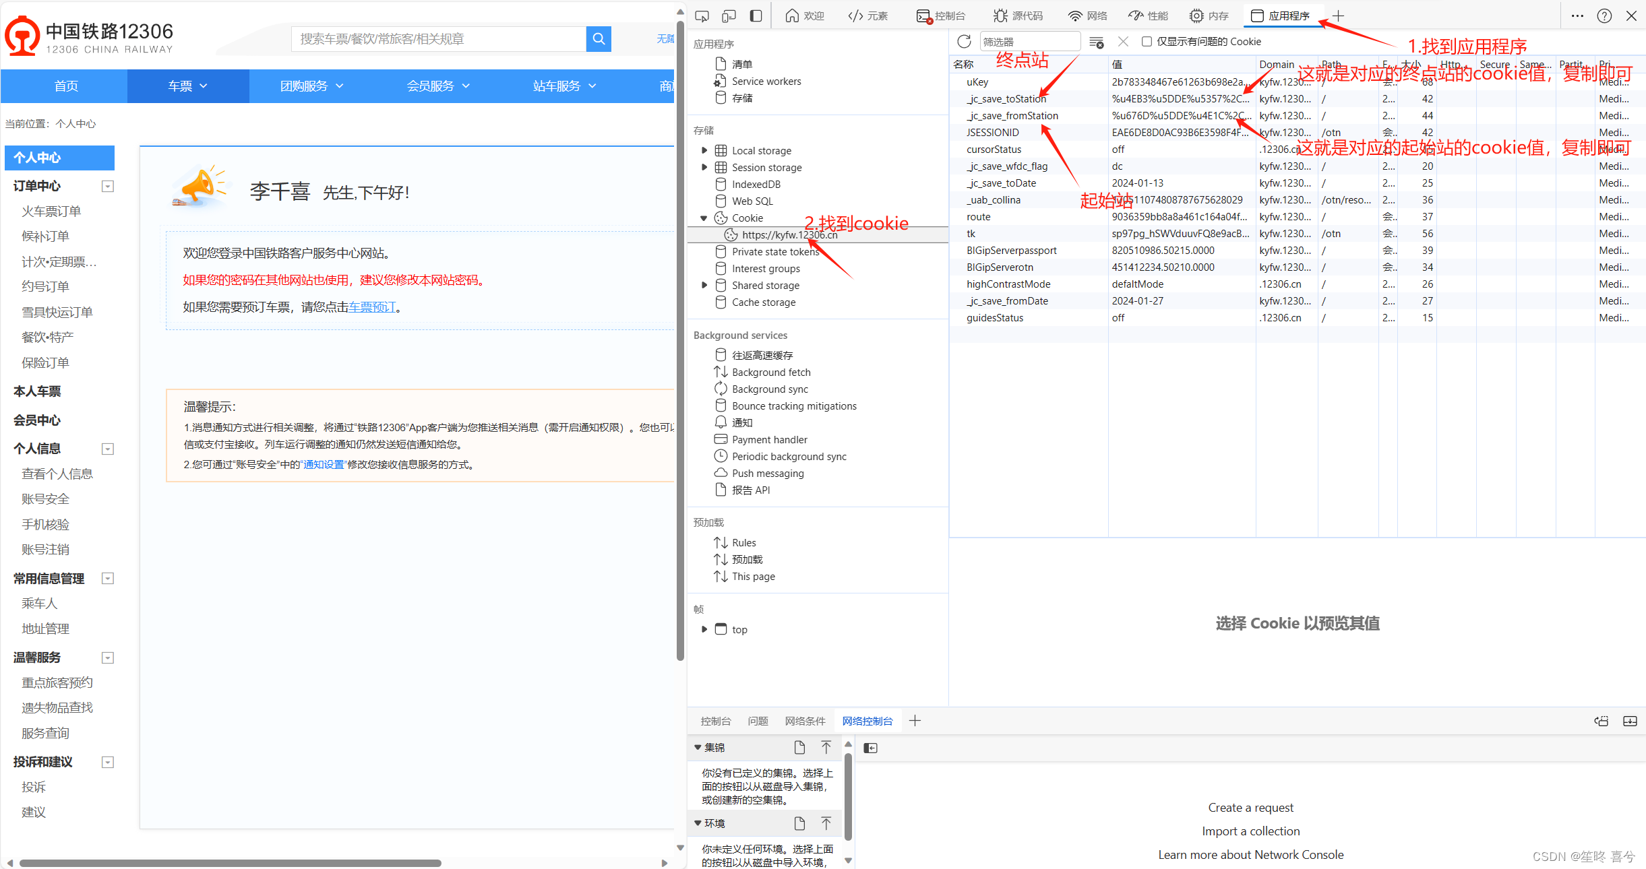The height and width of the screenshot is (869, 1646).
Task: Open the 车票 navigation dropdown
Action: pos(187,86)
